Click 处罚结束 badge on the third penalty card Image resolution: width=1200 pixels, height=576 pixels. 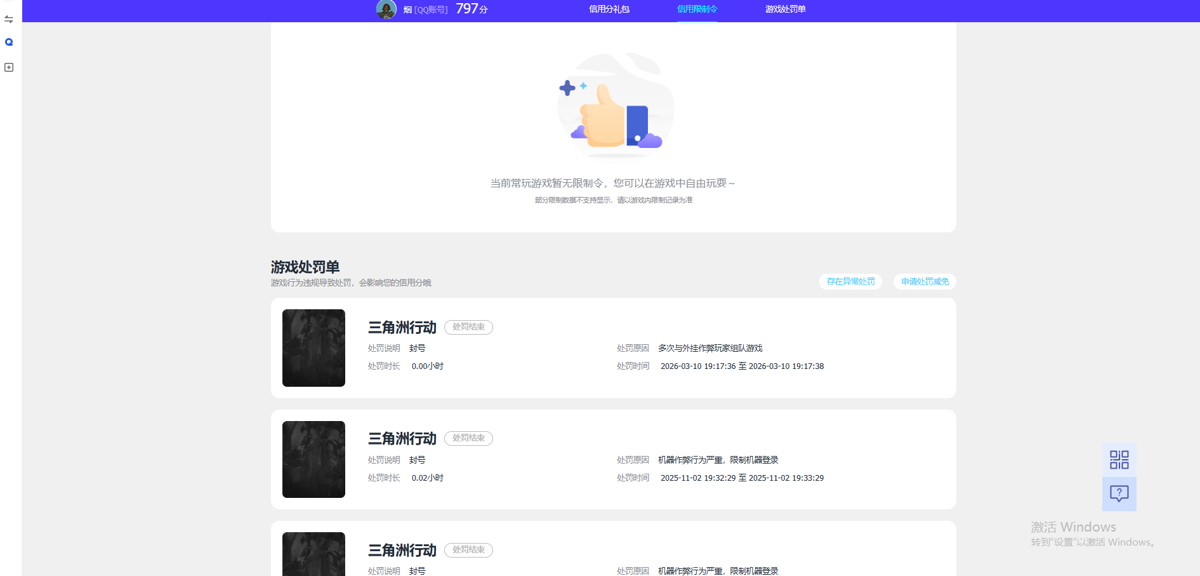tap(468, 550)
